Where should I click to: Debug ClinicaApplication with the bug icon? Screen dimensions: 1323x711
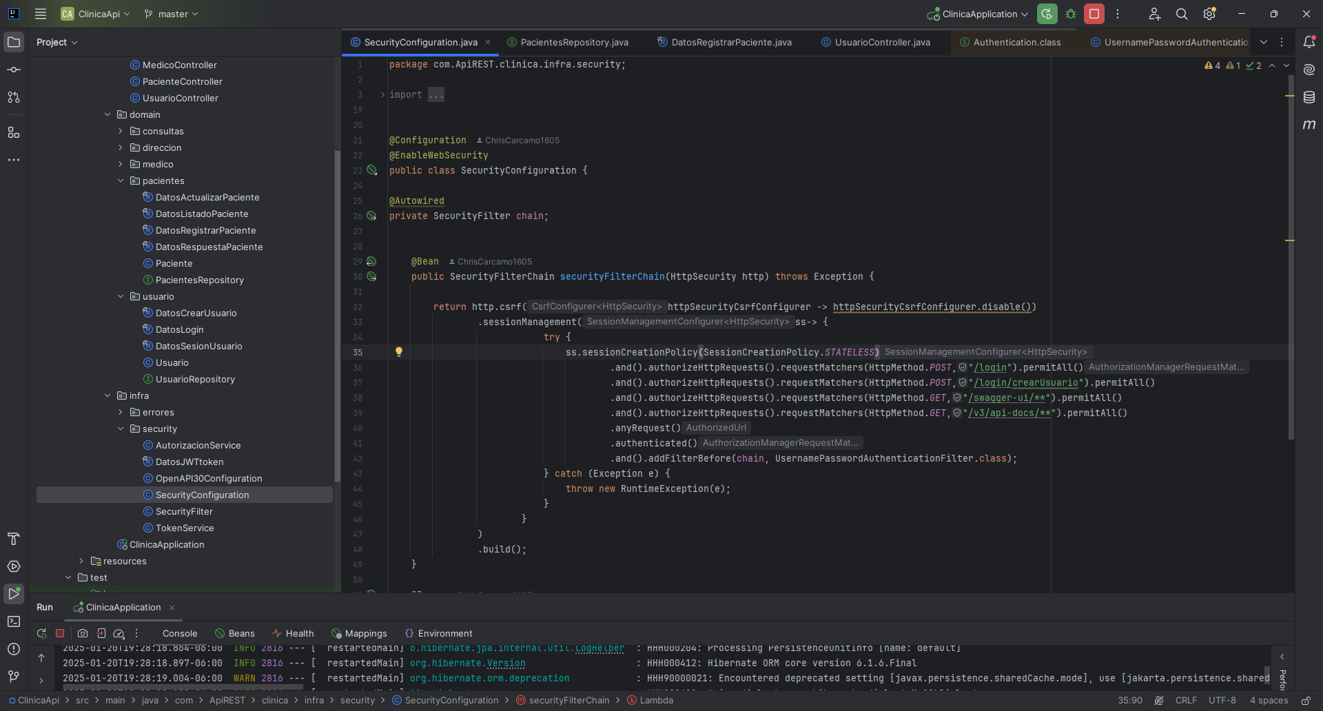click(1071, 14)
